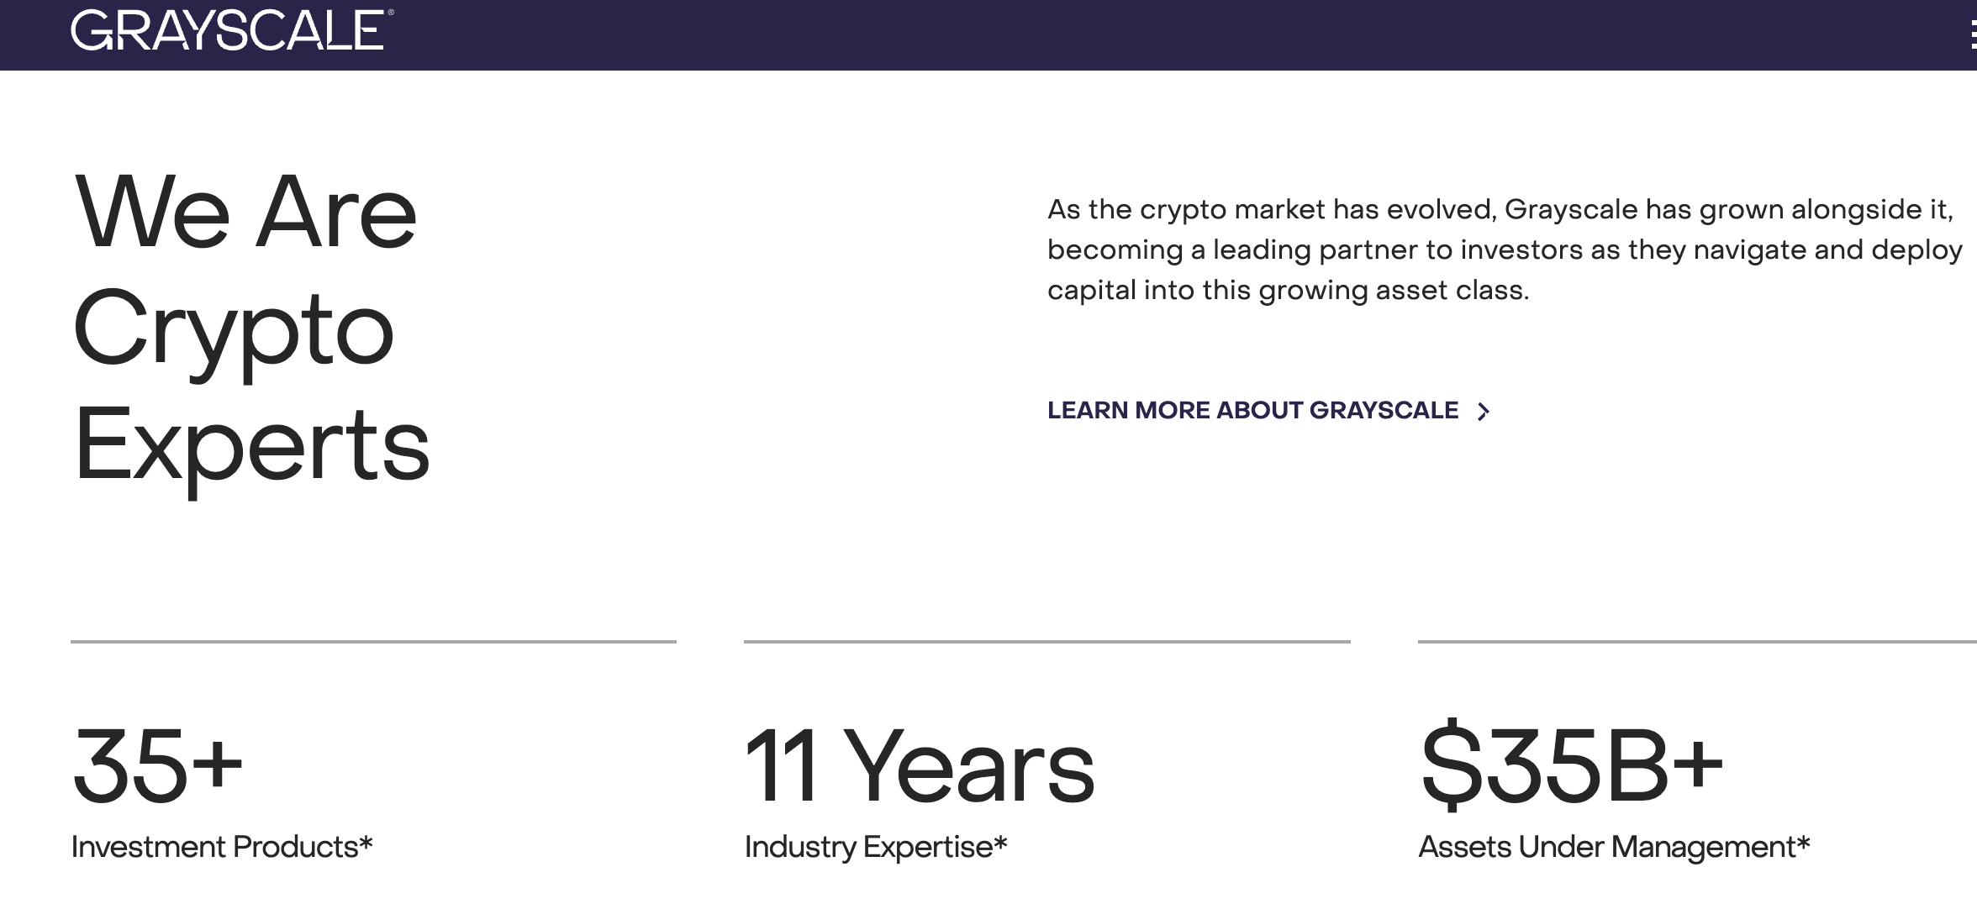Screen dimensions: 1977x909
Task: Click the chevron arrow beside Learn More
Action: click(x=1484, y=411)
